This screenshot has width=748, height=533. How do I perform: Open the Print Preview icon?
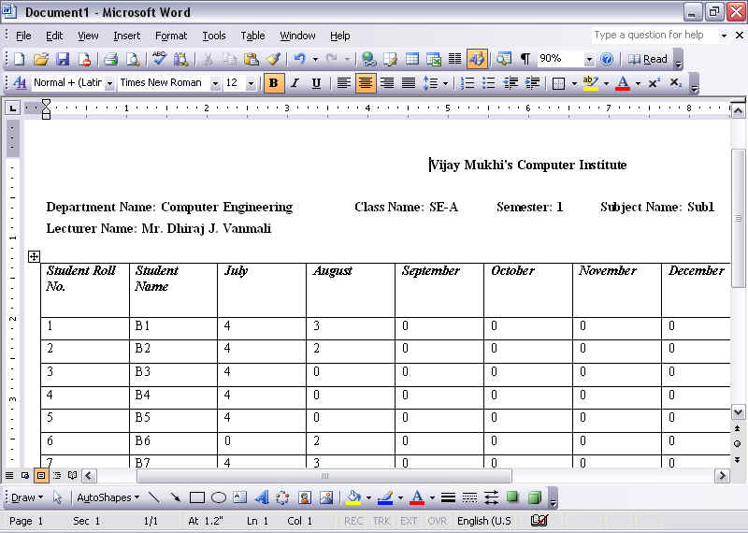[132, 59]
